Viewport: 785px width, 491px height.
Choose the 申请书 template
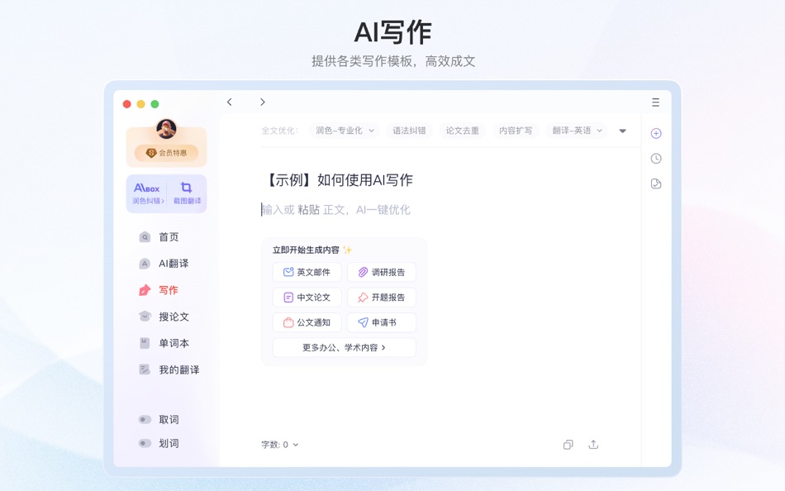click(x=382, y=322)
